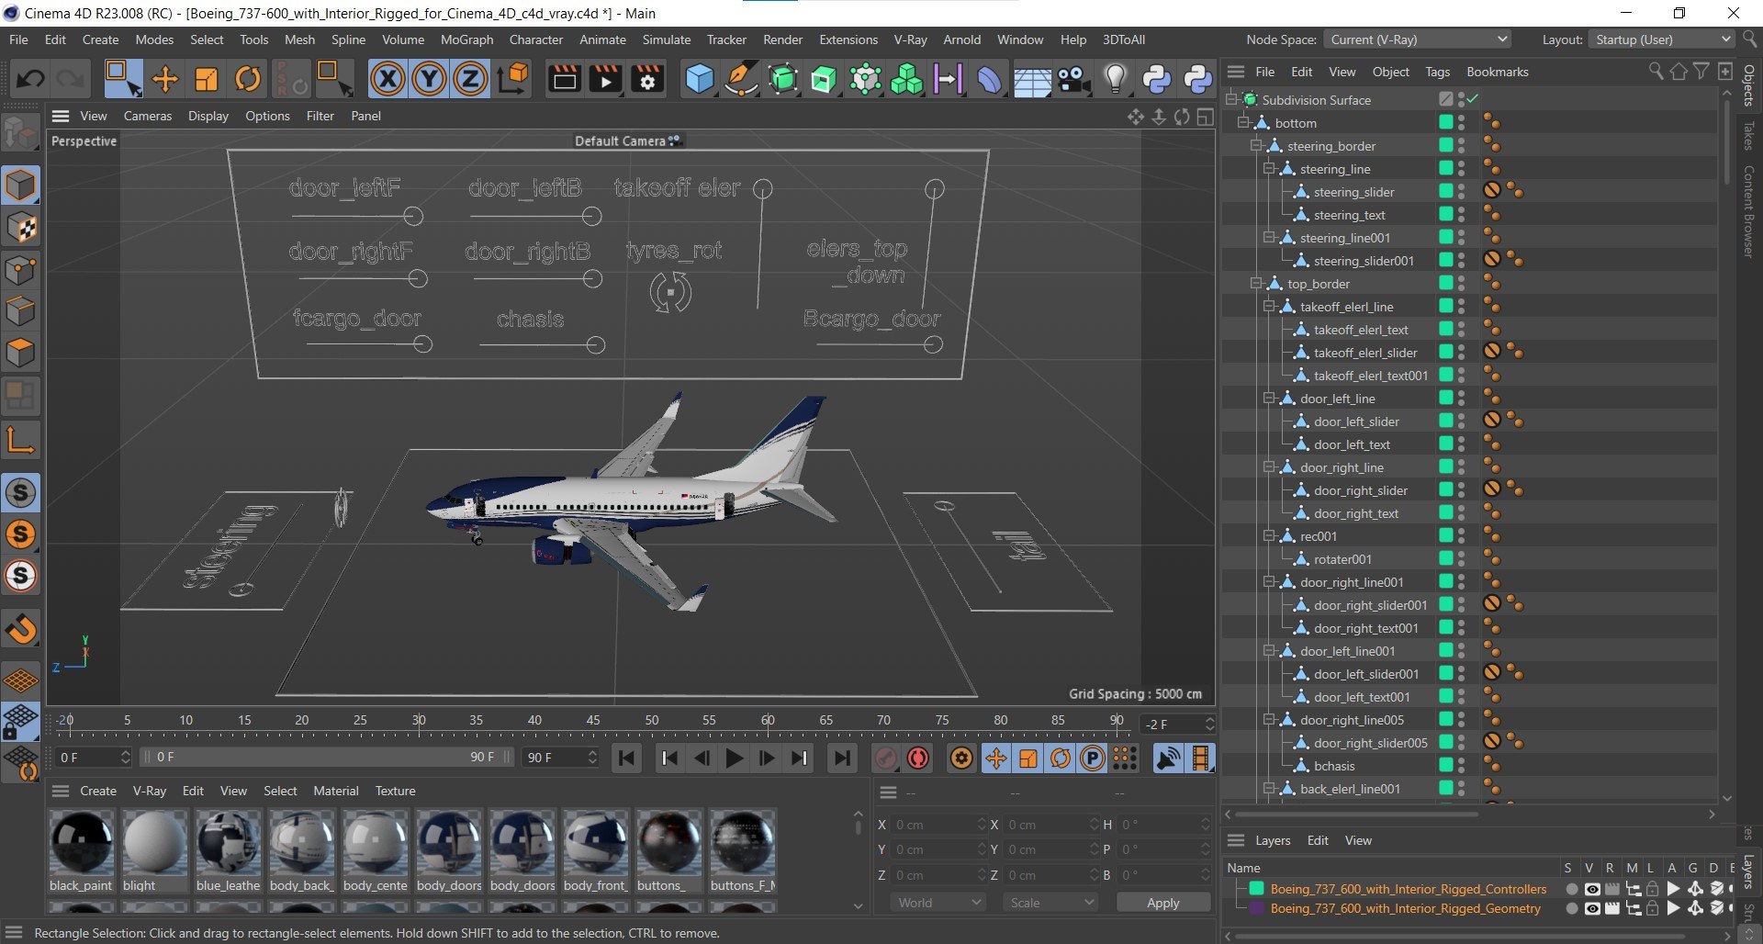The image size is (1763, 944).
Task: Click the frame preview range slider bar
Action: [x=326, y=758]
